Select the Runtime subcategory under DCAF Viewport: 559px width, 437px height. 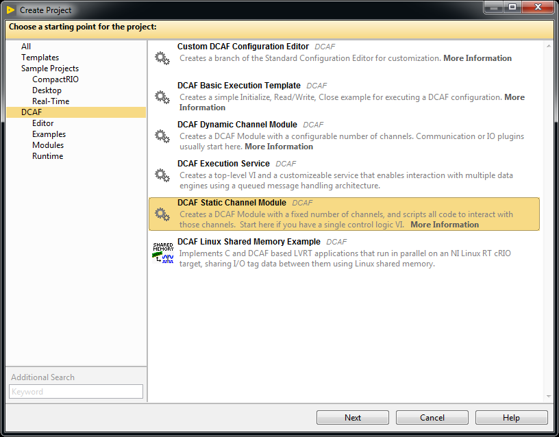[x=47, y=156]
